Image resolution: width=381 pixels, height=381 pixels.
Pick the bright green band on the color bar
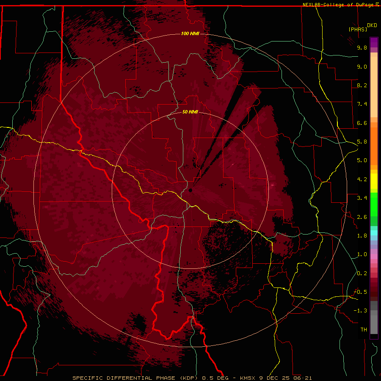click(374, 204)
